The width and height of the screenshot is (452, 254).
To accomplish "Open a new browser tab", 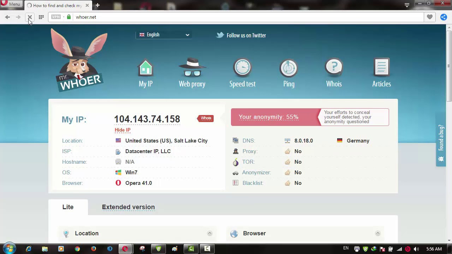I will [97, 5].
